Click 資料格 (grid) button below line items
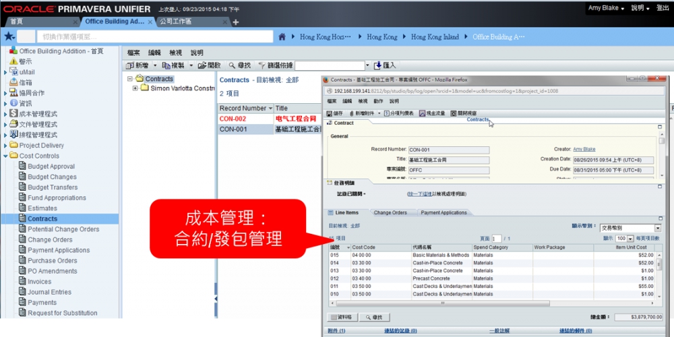The height and width of the screenshot is (337, 674). [342, 317]
